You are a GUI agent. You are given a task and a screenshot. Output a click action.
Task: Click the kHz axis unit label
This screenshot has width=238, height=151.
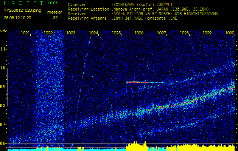(x=3, y=31)
